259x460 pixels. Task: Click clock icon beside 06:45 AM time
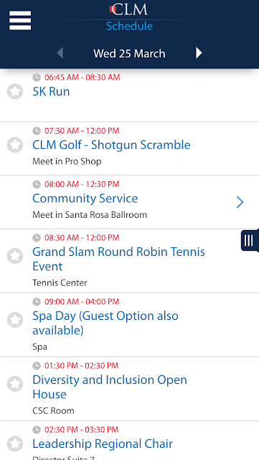(37, 78)
